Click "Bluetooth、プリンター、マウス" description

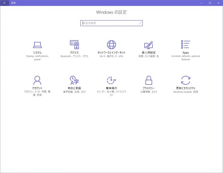point(74,56)
